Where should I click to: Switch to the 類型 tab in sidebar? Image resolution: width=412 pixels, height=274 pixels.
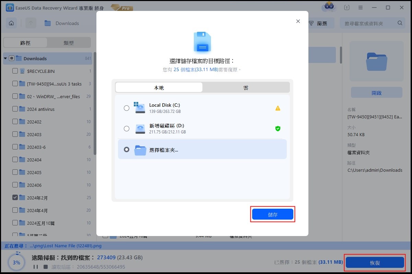69,43
